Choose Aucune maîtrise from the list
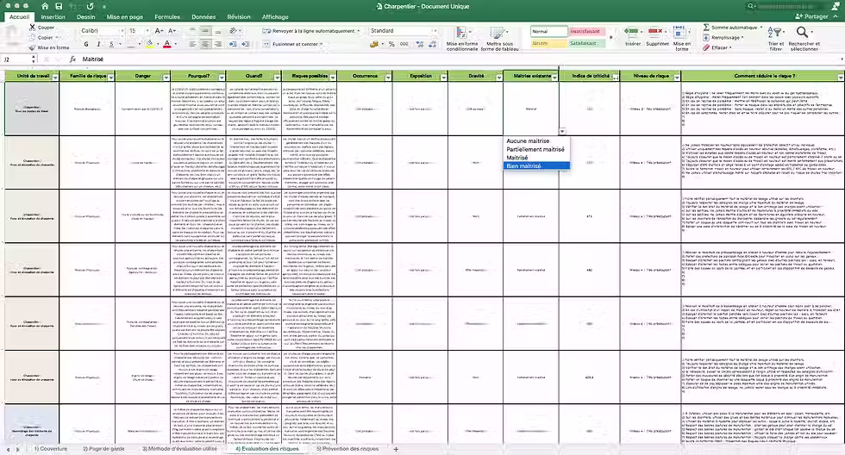The width and height of the screenshot is (845, 455). click(x=528, y=141)
